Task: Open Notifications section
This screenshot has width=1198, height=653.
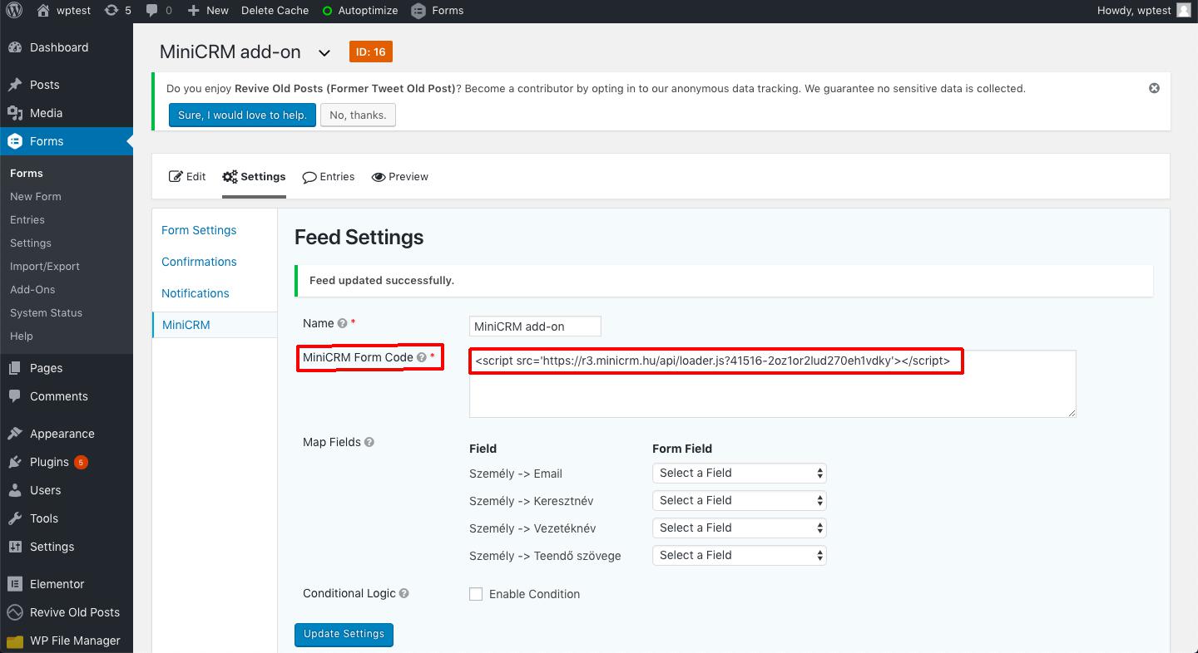Action: pyautogui.click(x=196, y=293)
